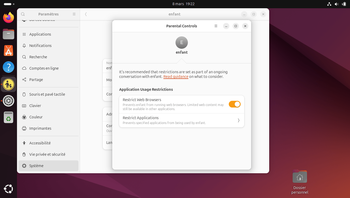
Task: Close the Paramètres settings window
Action: (263, 14)
